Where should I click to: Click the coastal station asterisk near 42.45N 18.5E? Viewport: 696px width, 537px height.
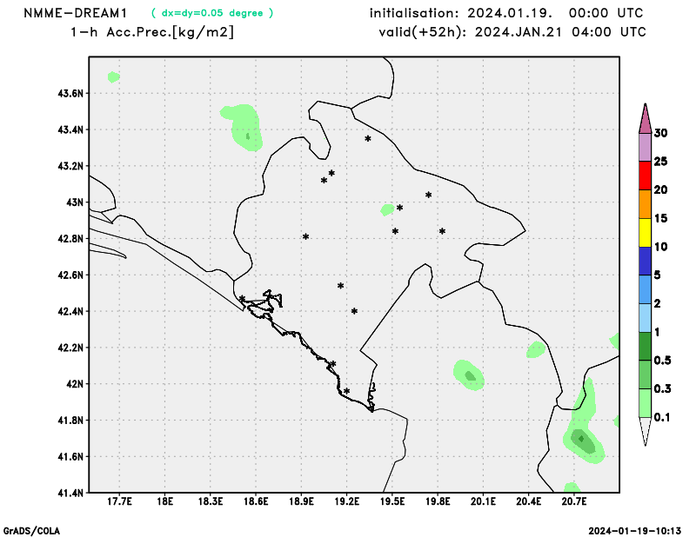[x=243, y=298]
